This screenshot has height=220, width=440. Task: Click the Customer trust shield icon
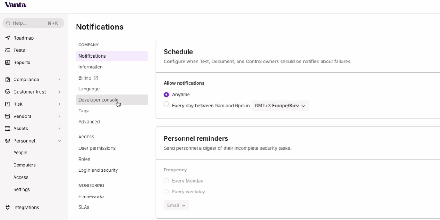8,92
